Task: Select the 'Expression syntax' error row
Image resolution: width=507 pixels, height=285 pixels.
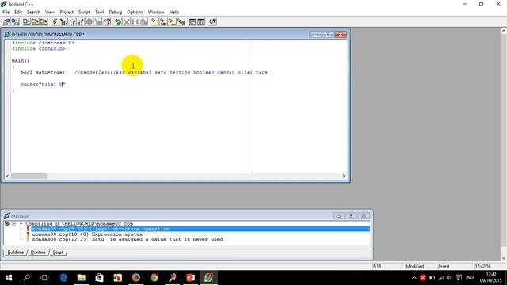Action: point(87,234)
